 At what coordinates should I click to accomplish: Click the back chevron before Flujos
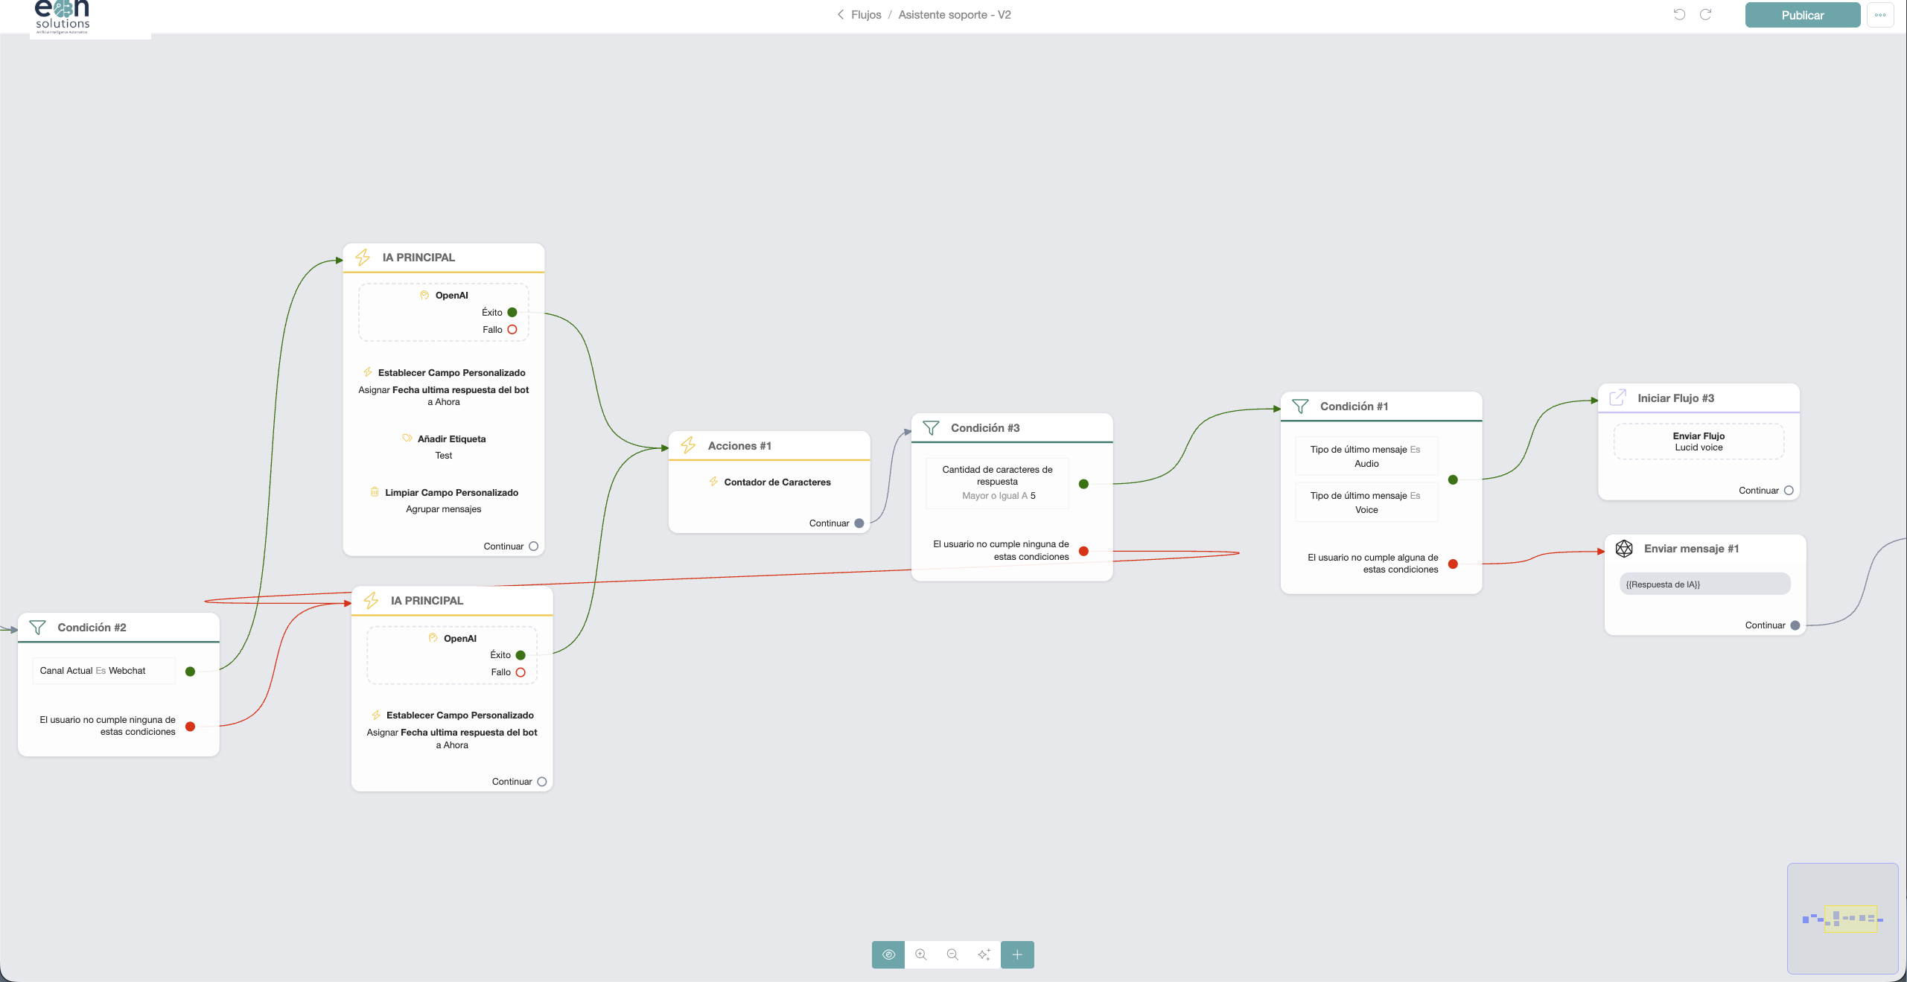841,15
